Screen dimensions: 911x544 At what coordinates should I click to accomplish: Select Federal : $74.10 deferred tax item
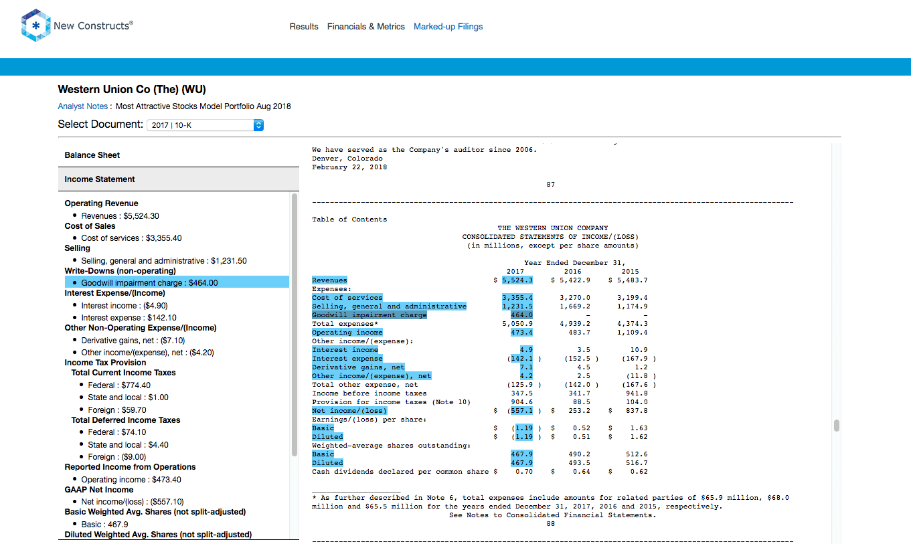(117, 432)
